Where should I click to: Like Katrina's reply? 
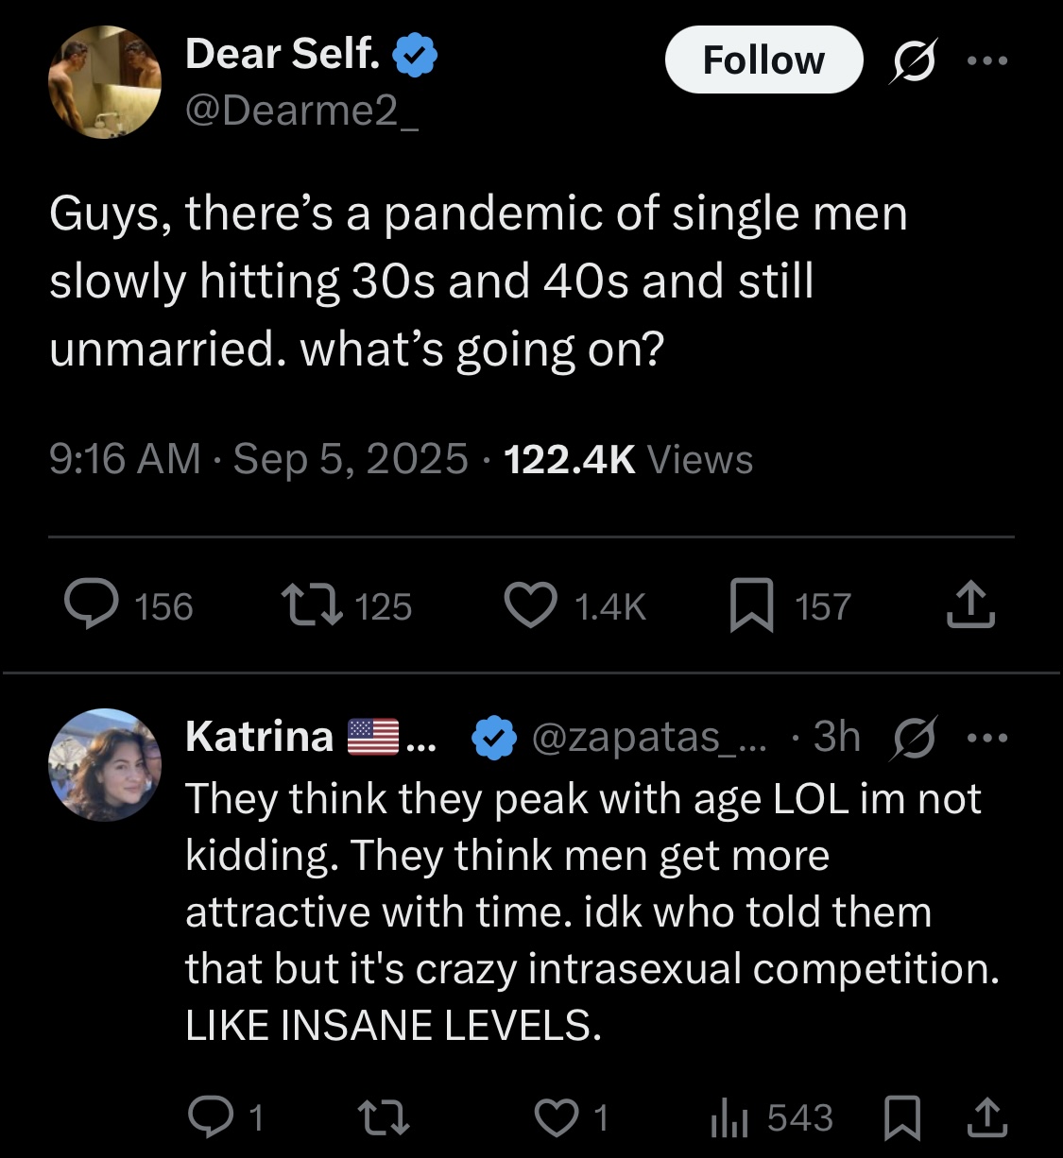tap(556, 1118)
